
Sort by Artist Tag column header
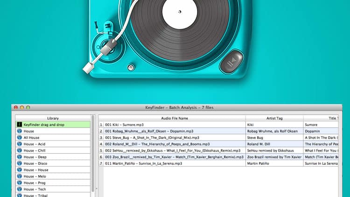(x=274, y=118)
